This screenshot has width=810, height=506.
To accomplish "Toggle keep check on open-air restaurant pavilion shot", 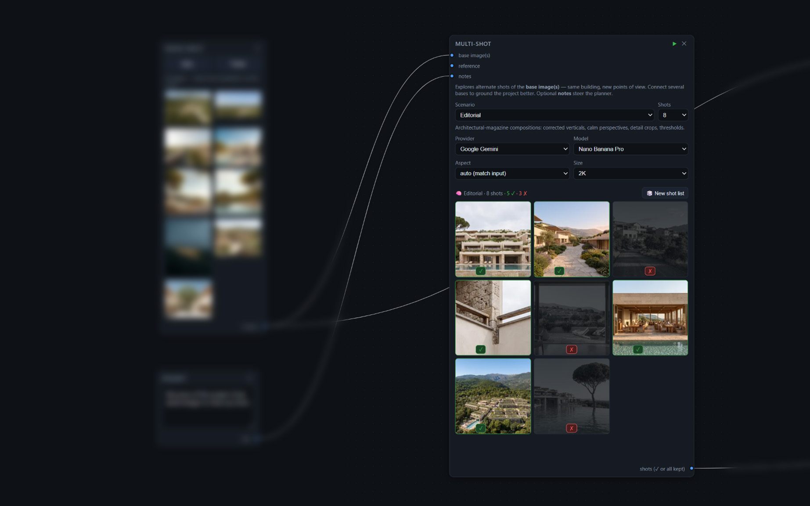I will pos(638,349).
